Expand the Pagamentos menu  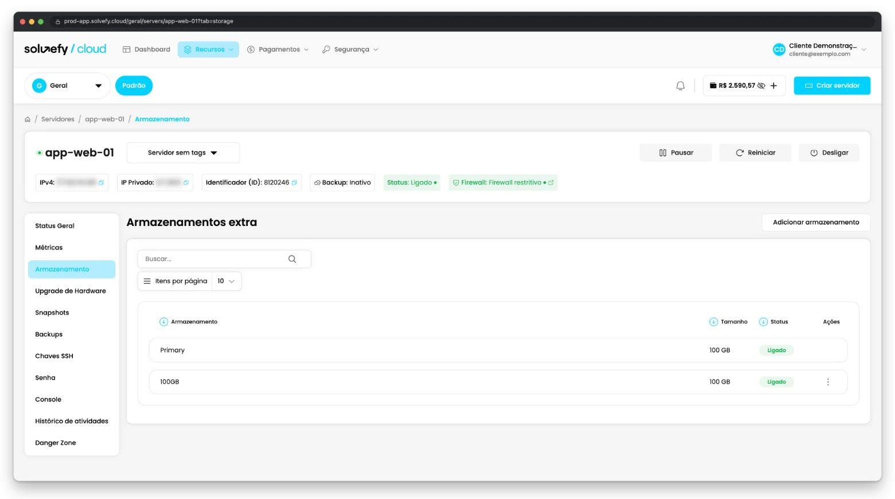point(278,49)
